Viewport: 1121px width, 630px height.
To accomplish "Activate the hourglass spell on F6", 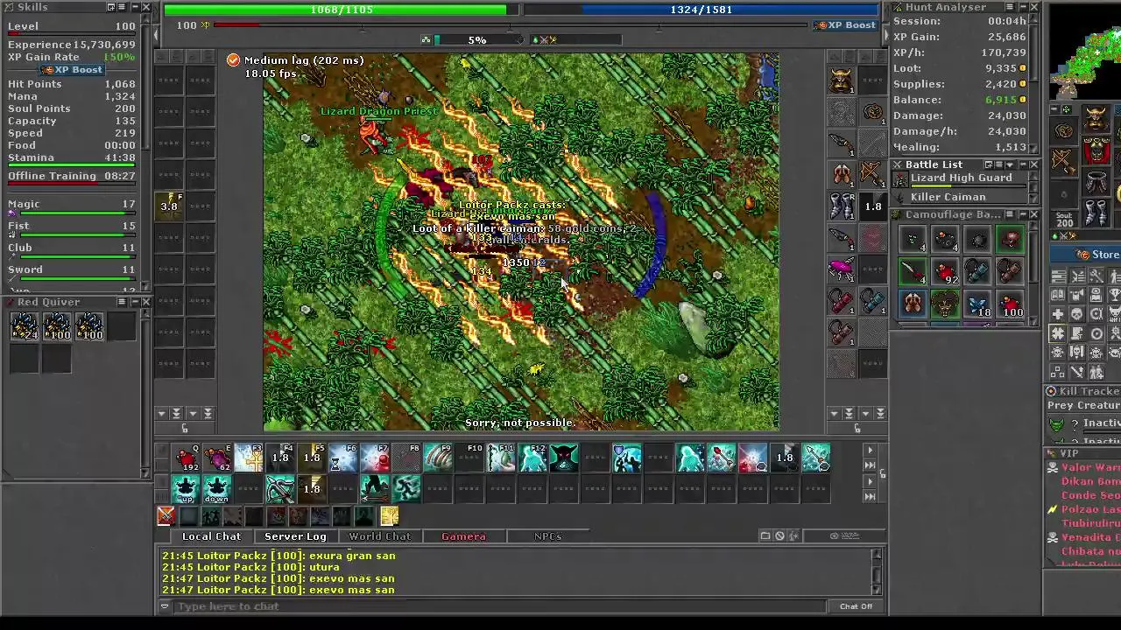I will coord(343,457).
